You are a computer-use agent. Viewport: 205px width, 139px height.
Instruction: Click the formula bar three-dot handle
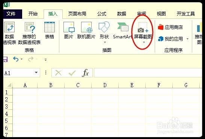[x=46, y=73]
